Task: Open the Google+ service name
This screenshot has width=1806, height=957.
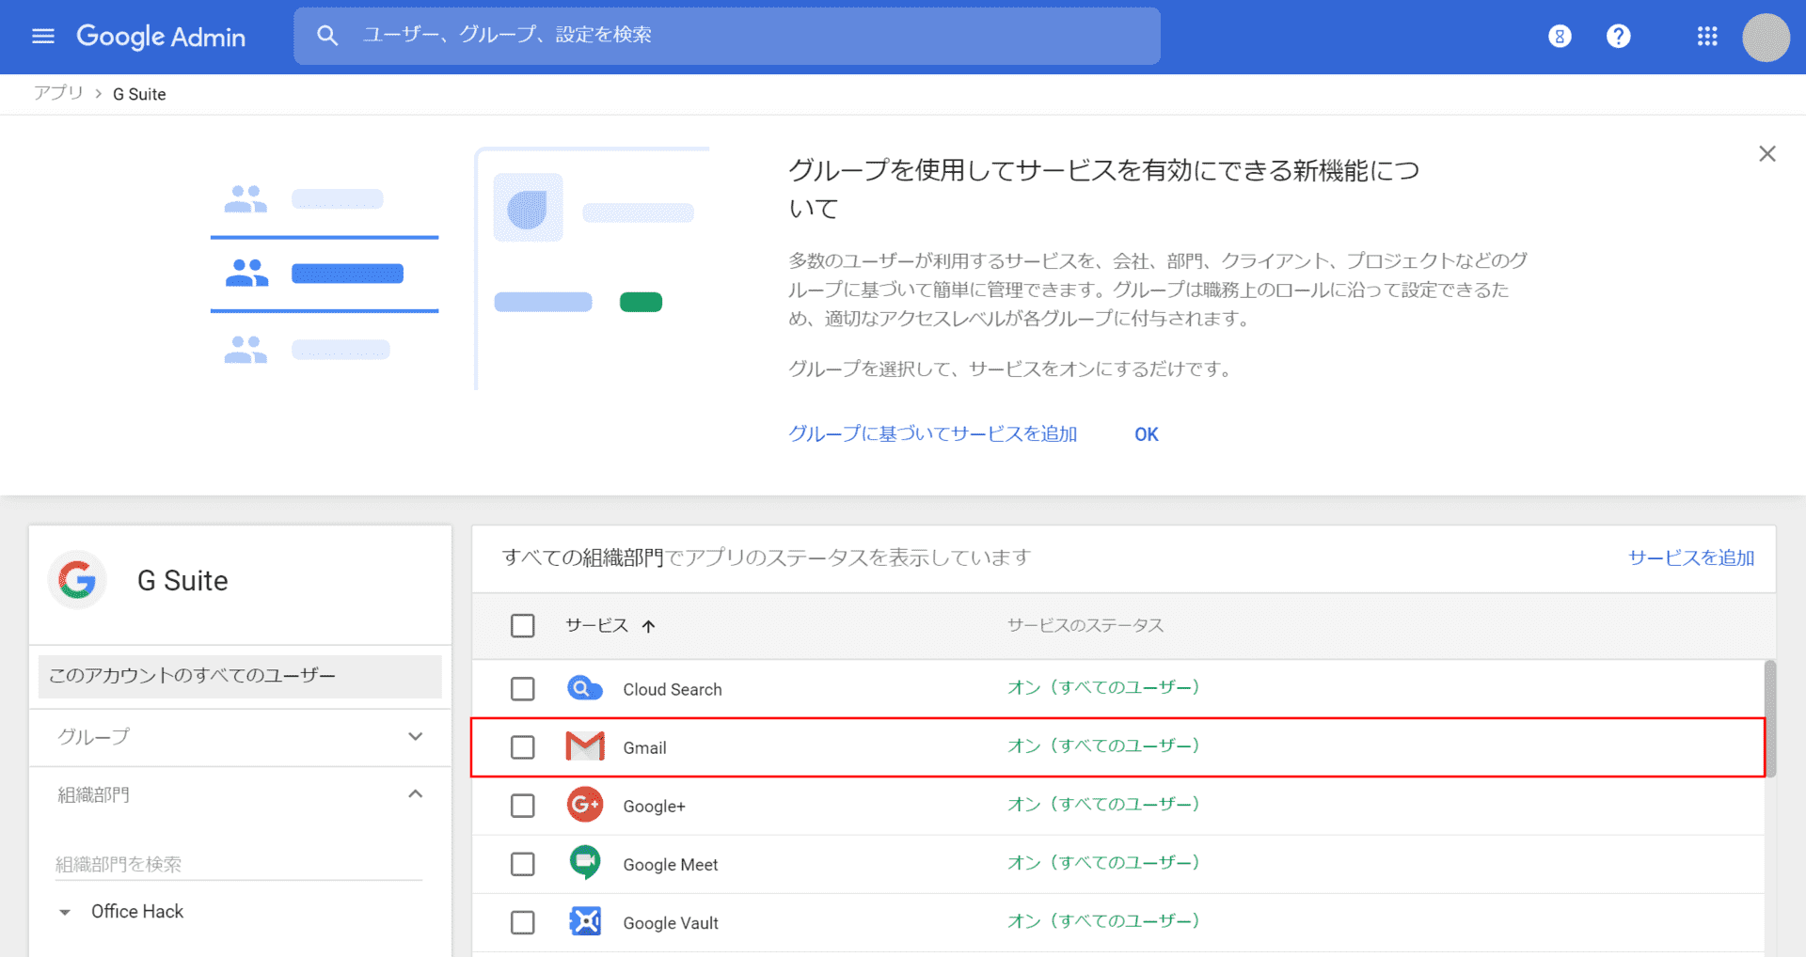Action: (x=654, y=806)
